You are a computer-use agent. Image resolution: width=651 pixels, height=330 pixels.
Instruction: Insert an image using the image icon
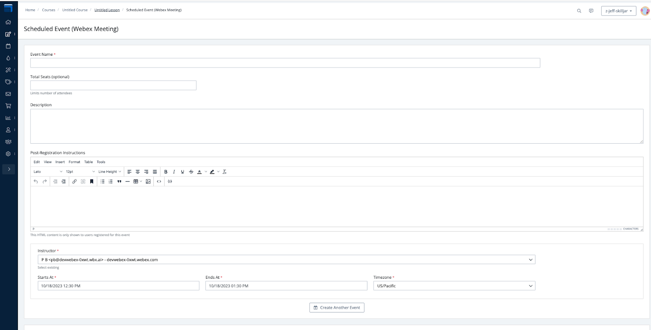tap(148, 181)
